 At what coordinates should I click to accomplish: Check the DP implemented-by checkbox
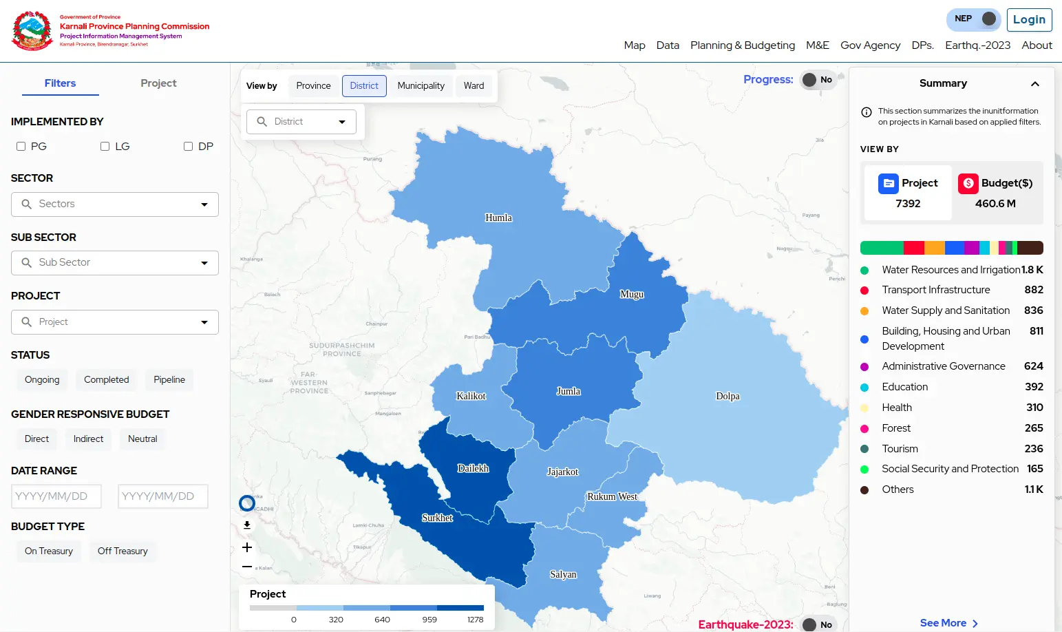coord(188,147)
